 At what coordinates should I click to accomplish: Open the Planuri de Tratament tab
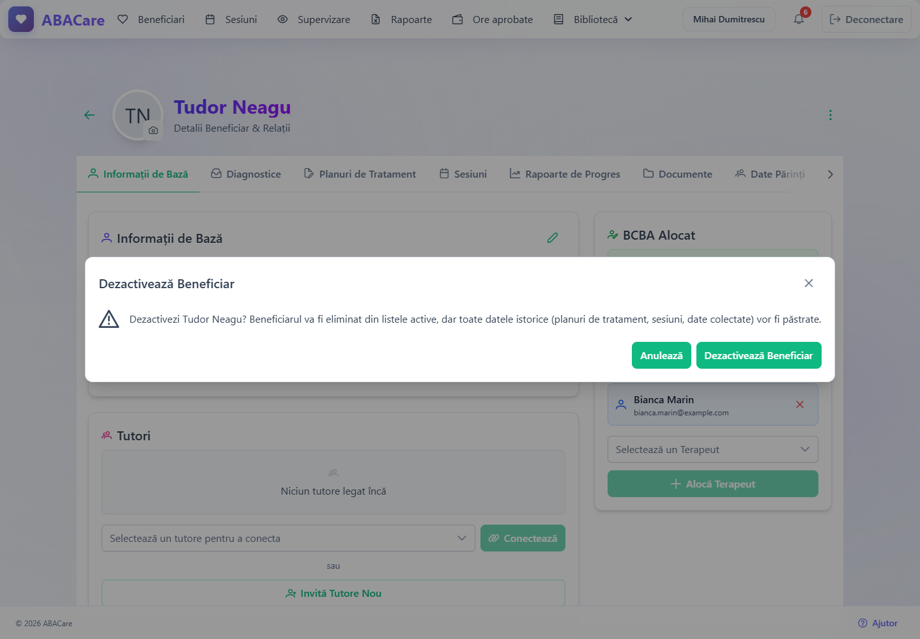360,174
